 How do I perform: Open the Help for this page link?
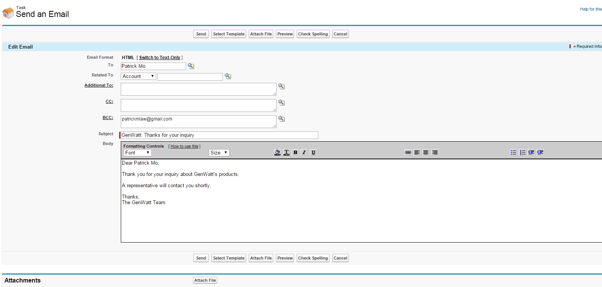(x=591, y=9)
